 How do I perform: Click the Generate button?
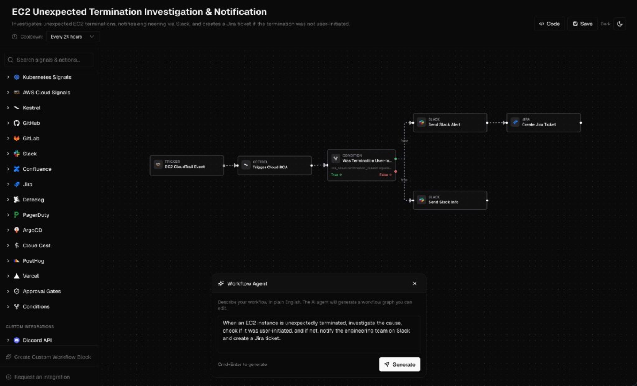click(400, 364)
